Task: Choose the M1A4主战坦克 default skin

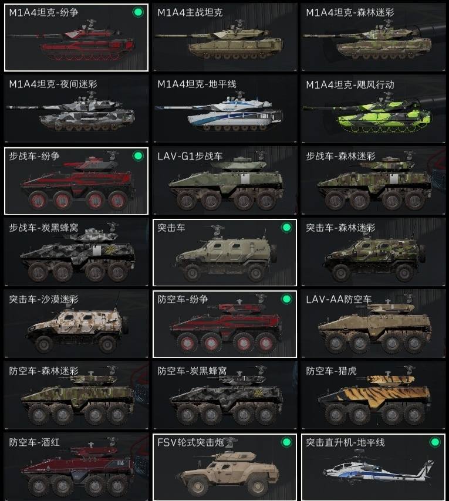Action: [x=225, y=38]
